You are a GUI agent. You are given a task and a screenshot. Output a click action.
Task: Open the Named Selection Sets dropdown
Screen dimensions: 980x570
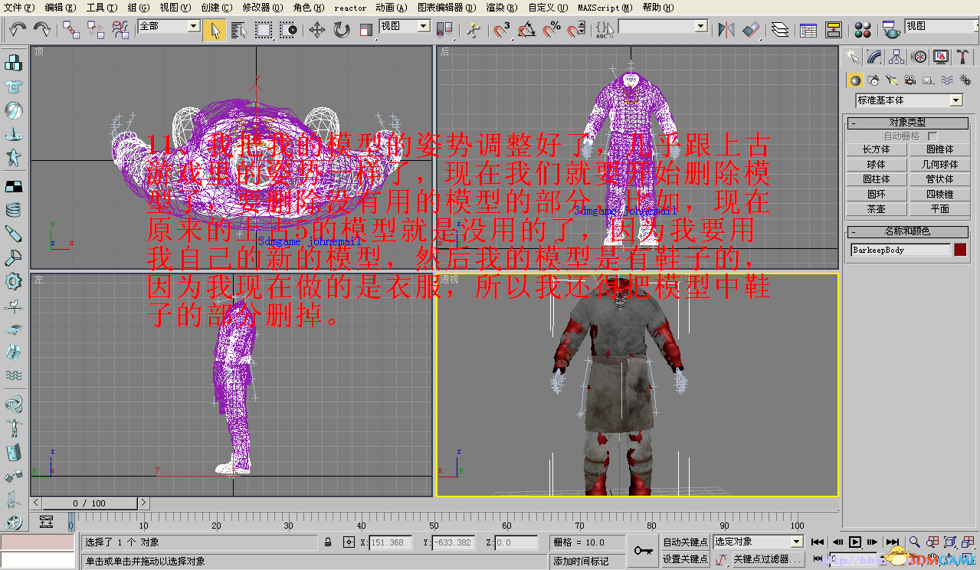click(700, 26)
